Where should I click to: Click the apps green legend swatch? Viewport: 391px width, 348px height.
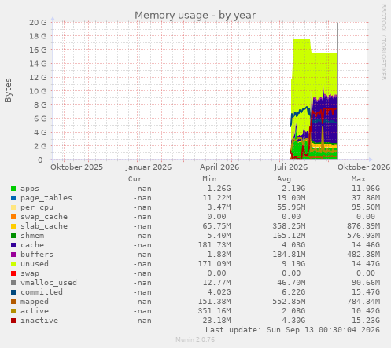pyautogui.click(x=13, y=189)
